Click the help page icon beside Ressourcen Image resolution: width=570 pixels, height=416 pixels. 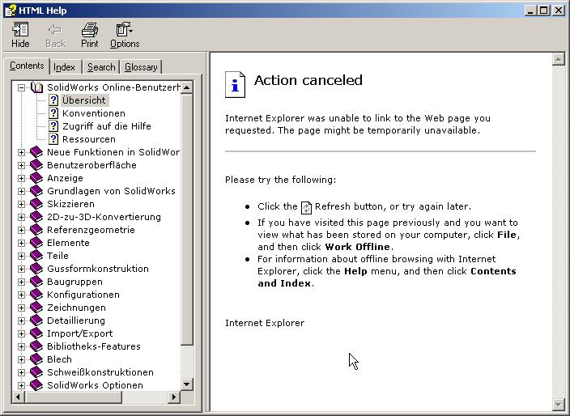53,139
